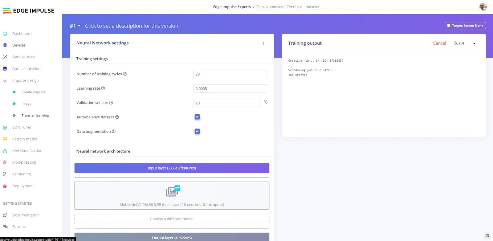Click the Number of training cycles field
Image resolution: width=493 pixels, height=241 pixels.
[230, 74]
